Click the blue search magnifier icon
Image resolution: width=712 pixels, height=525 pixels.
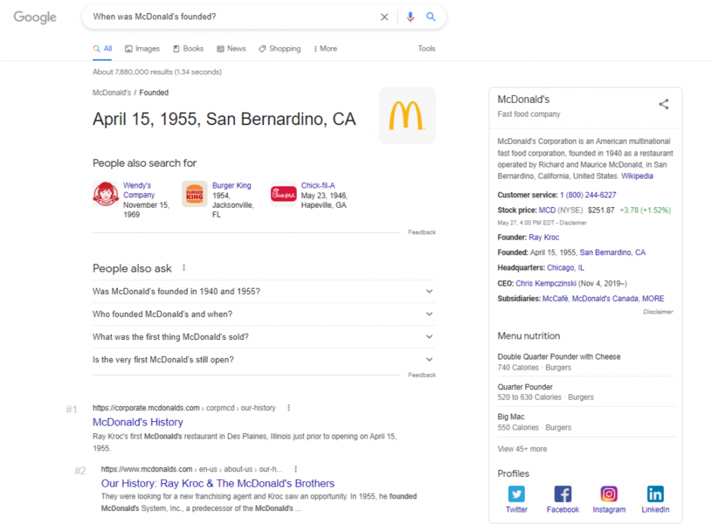point(430,17)
